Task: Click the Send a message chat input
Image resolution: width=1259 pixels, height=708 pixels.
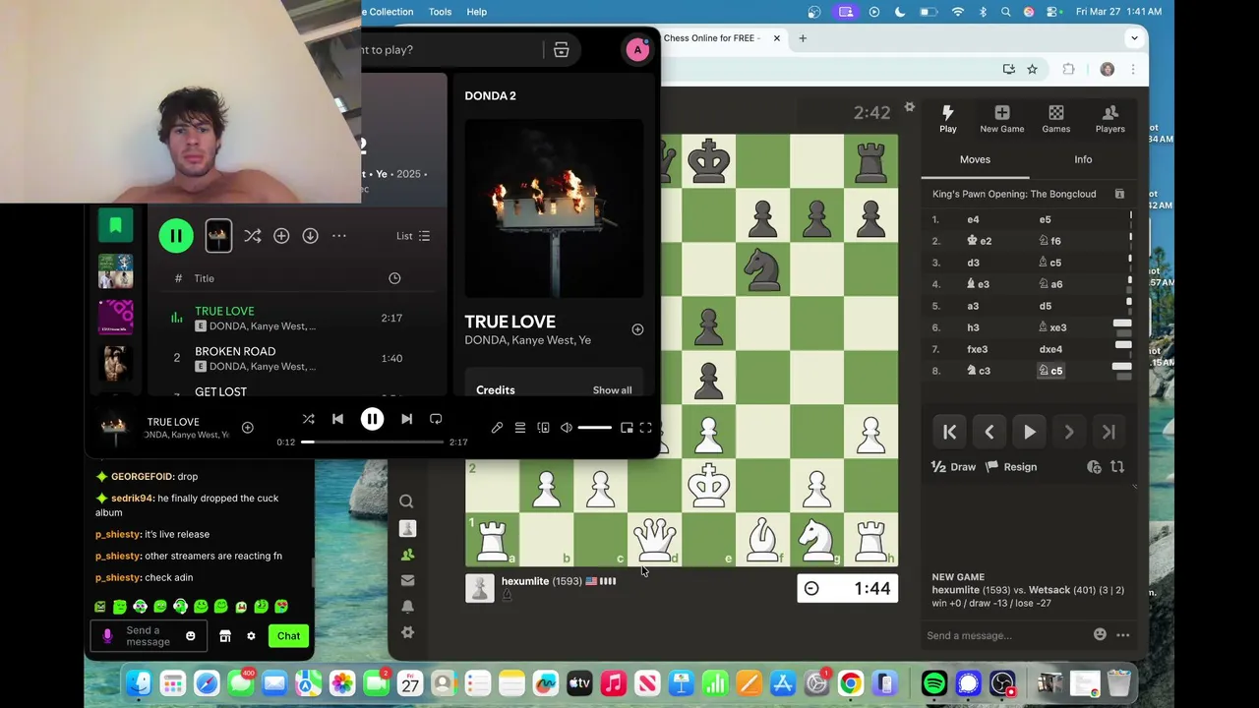Action: (148, 636)
